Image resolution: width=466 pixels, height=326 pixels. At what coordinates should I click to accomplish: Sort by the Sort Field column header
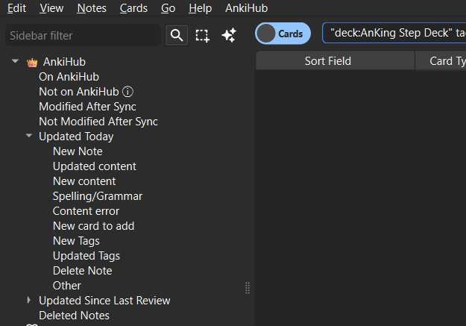tap(335, 61)
